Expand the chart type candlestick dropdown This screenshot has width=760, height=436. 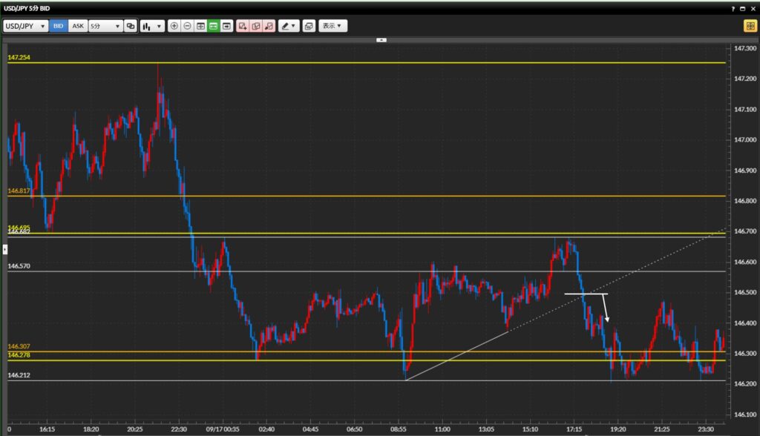[x=152, y=26]
